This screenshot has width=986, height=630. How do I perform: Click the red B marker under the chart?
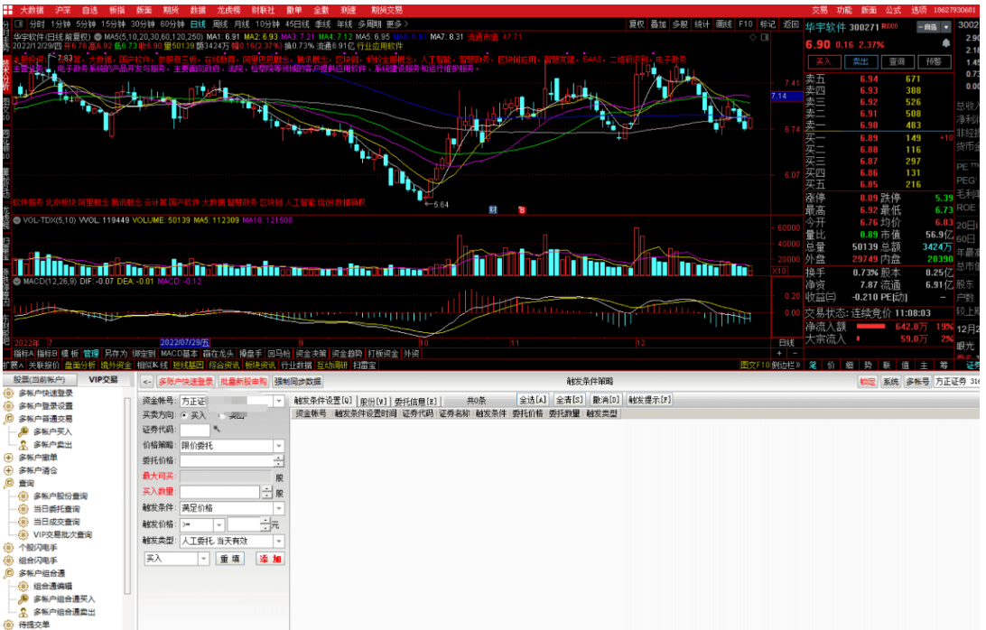[x=521, y=210]
